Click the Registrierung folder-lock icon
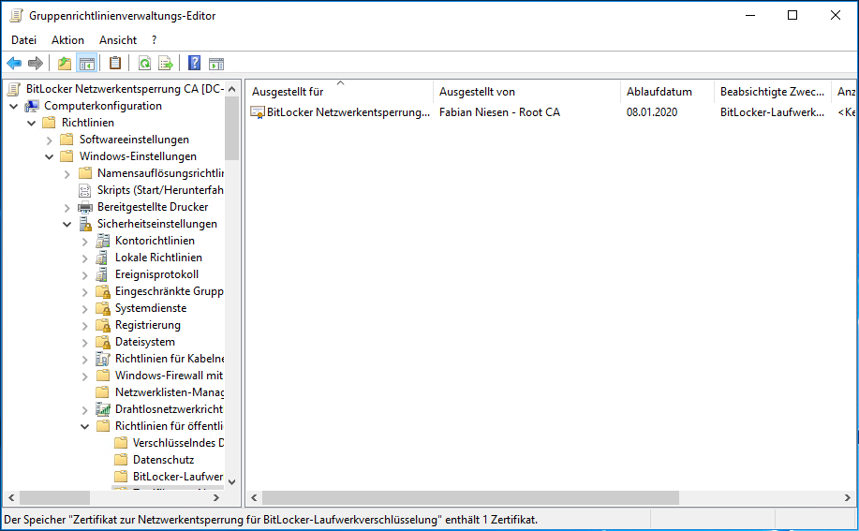 click(x=102, y=325)
